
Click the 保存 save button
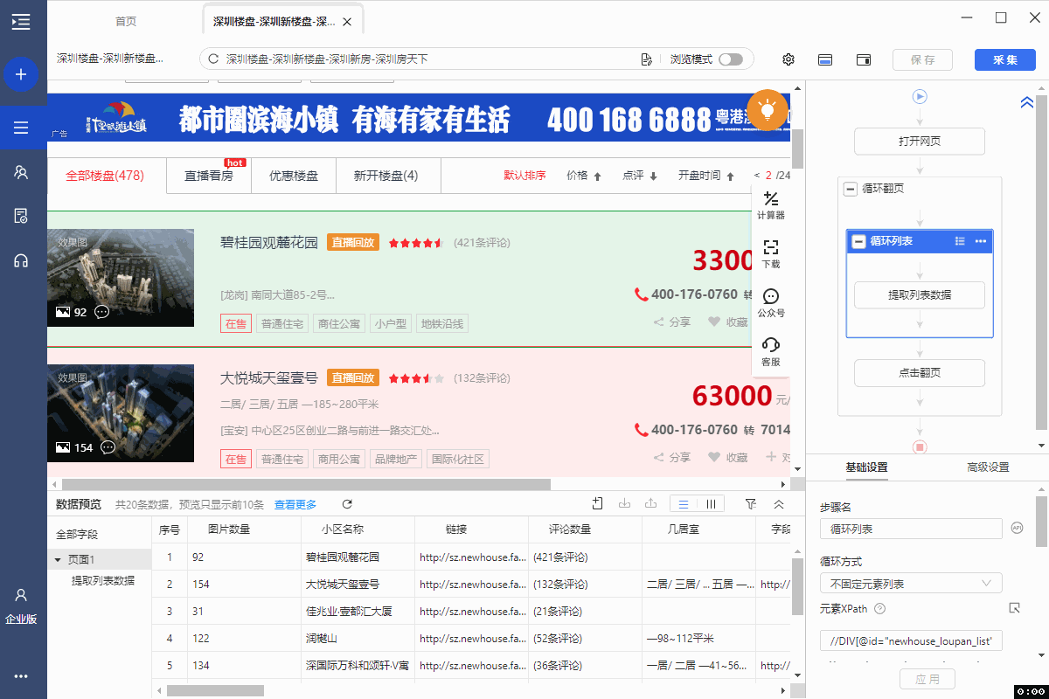pos(923,59)
